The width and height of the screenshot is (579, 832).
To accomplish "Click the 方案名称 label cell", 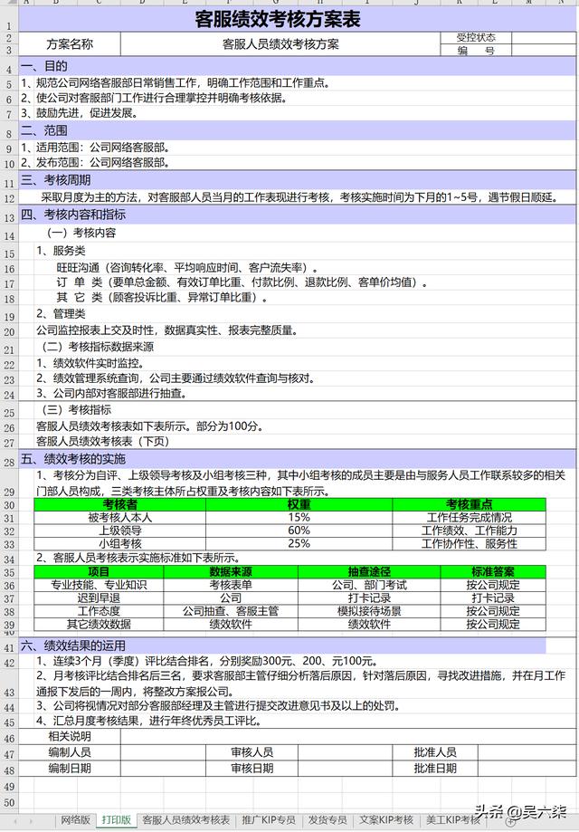I will (x=70, y=44).
